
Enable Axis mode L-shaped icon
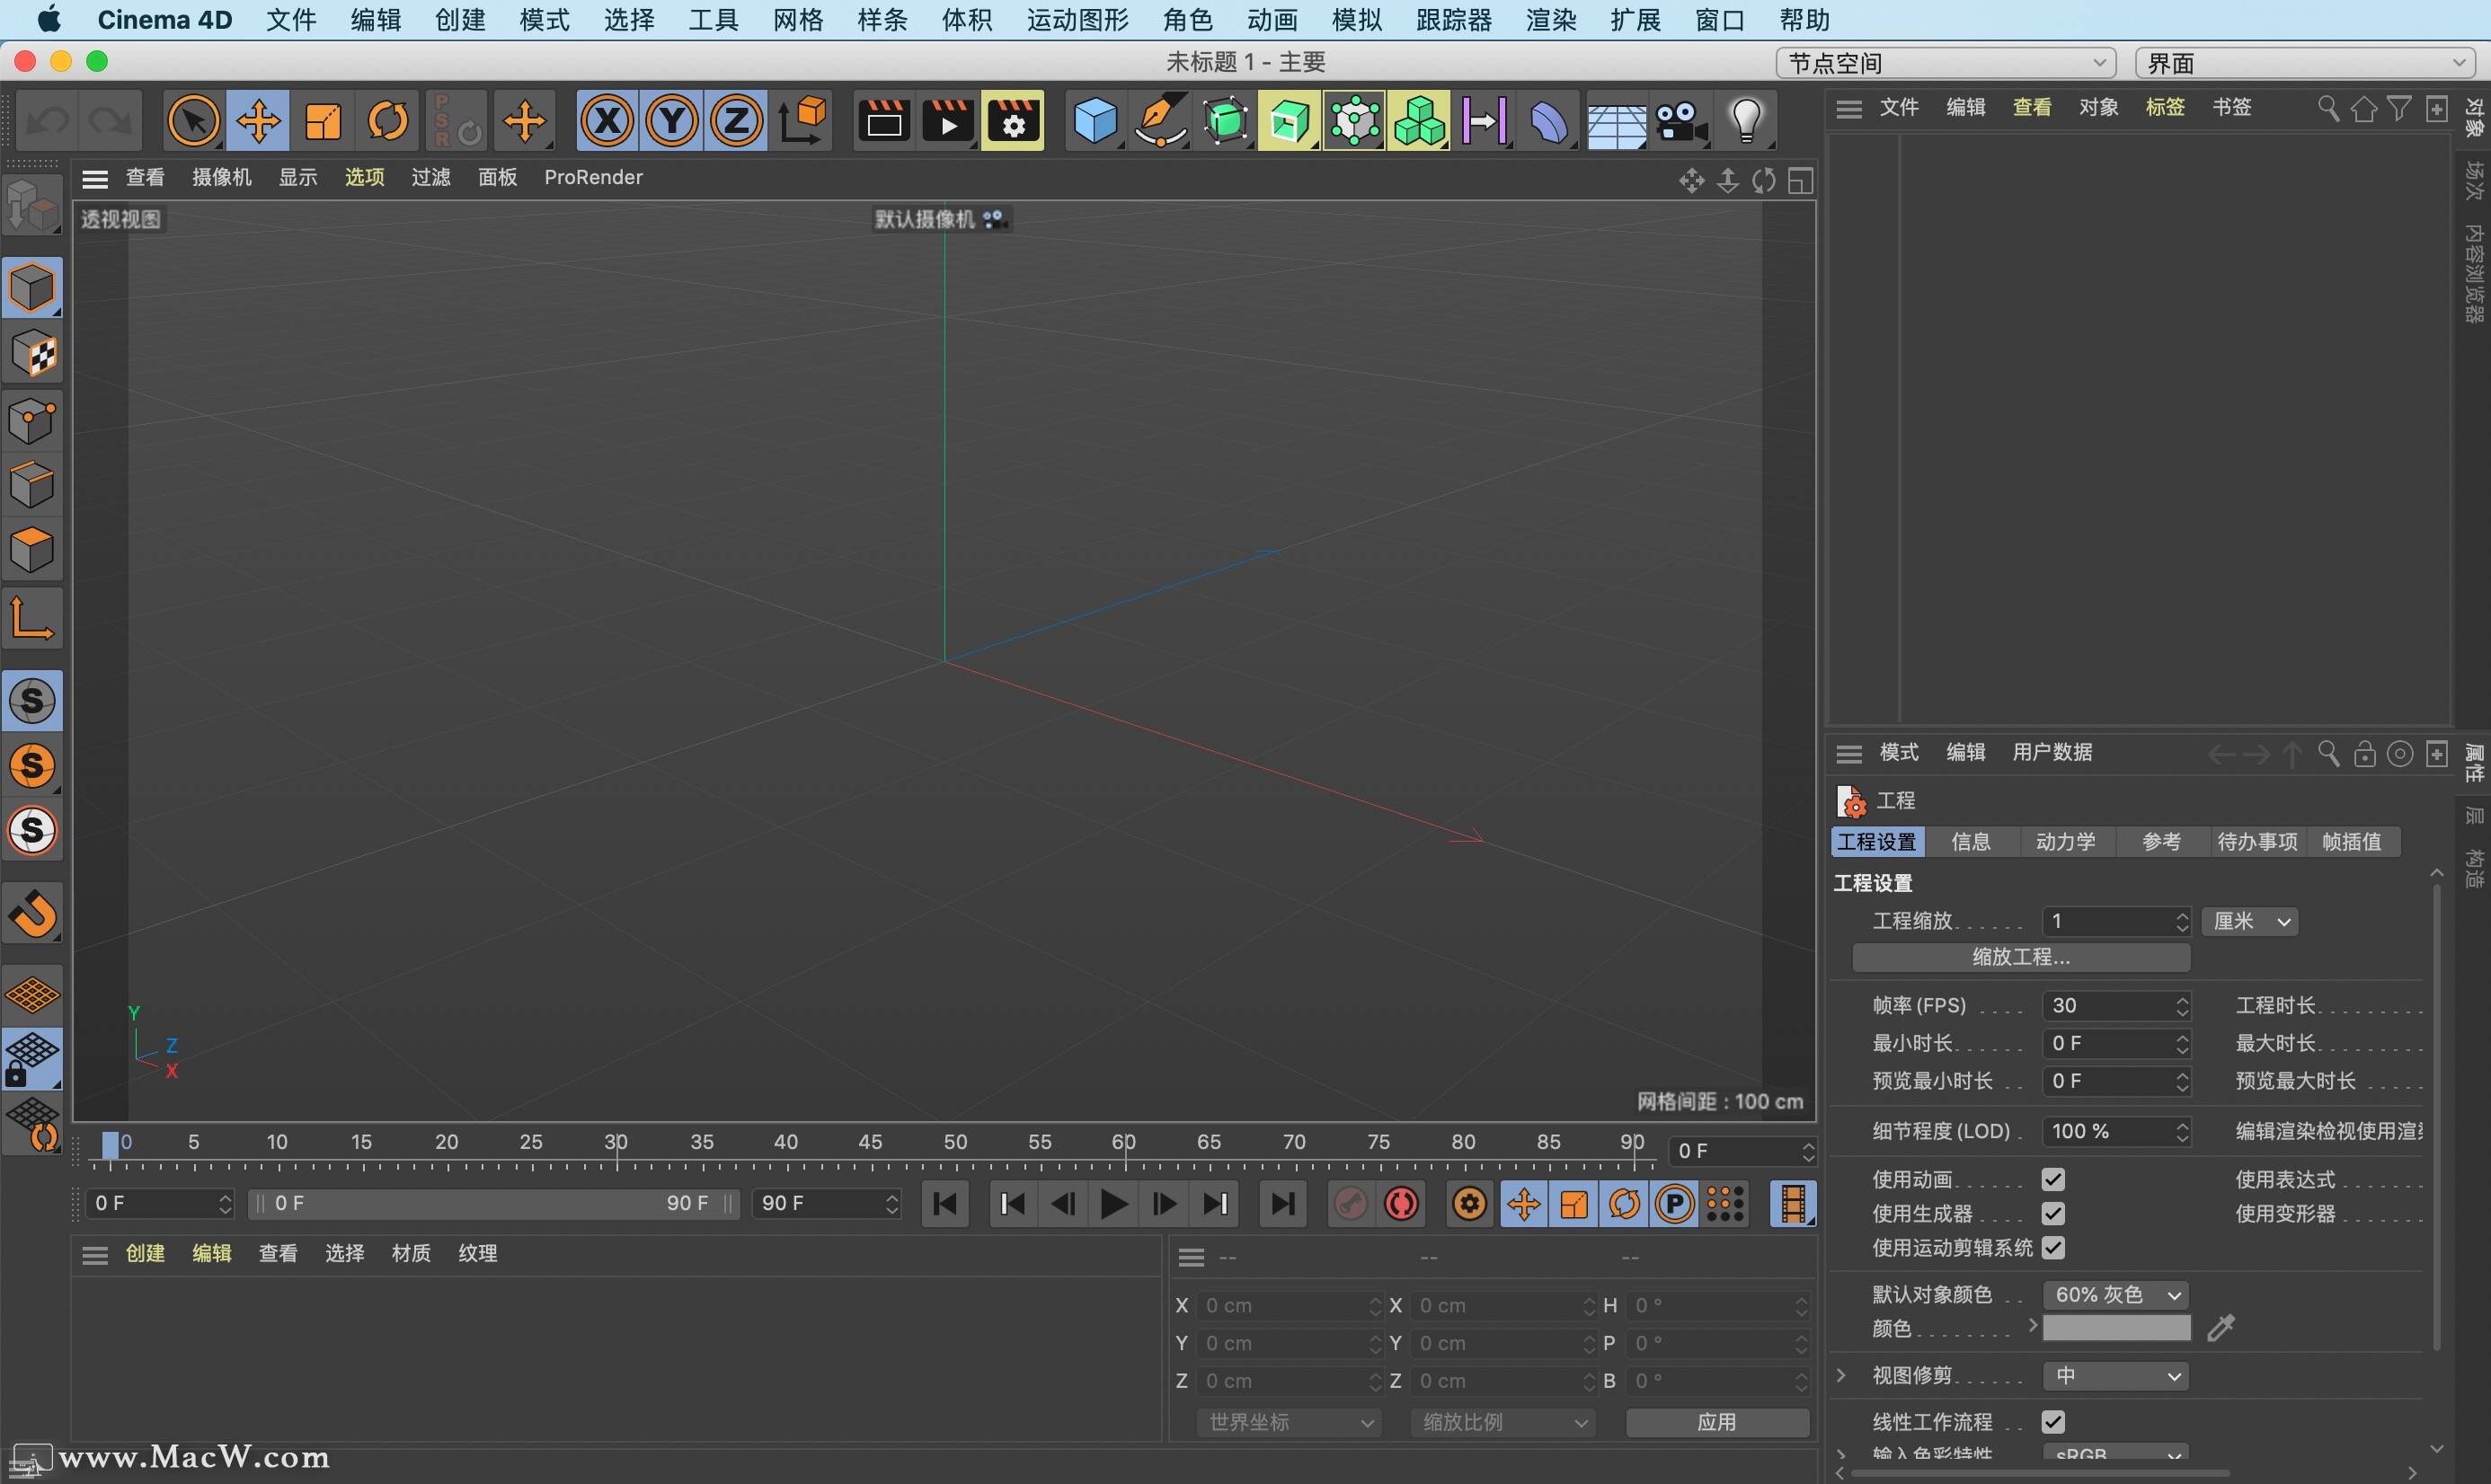tap(32, 617)
